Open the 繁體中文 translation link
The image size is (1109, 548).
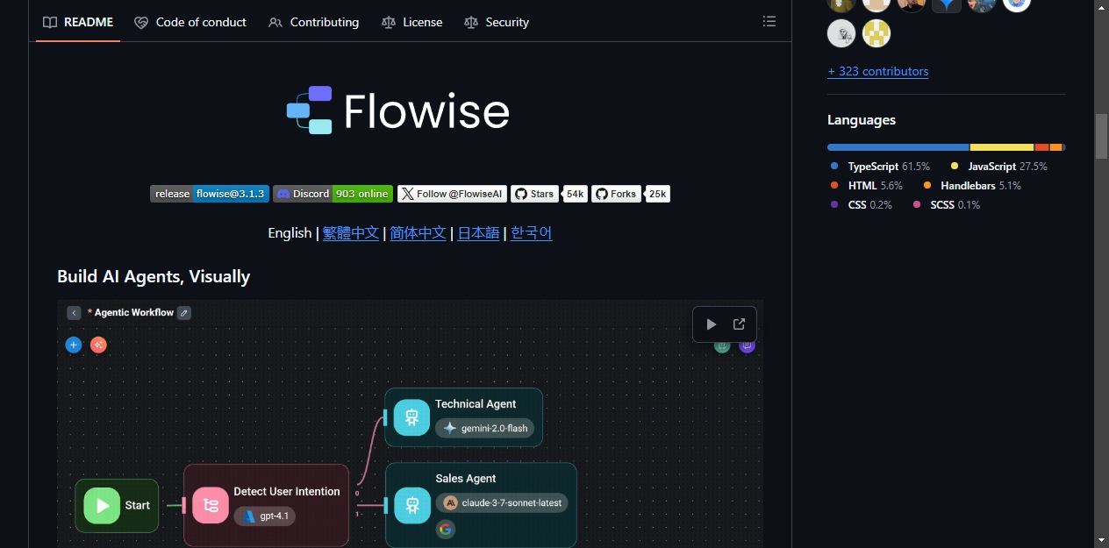[351, 232]
